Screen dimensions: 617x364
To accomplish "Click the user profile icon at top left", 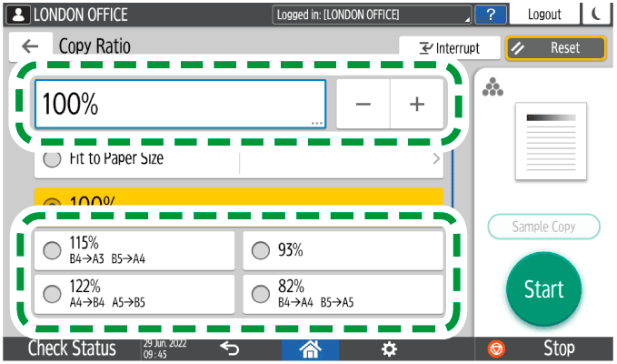I will coord(17,15).
